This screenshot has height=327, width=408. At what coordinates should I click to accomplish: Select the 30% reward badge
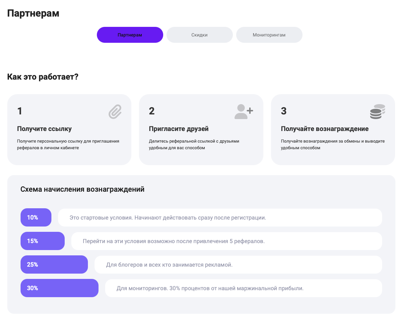coord(59,288)
